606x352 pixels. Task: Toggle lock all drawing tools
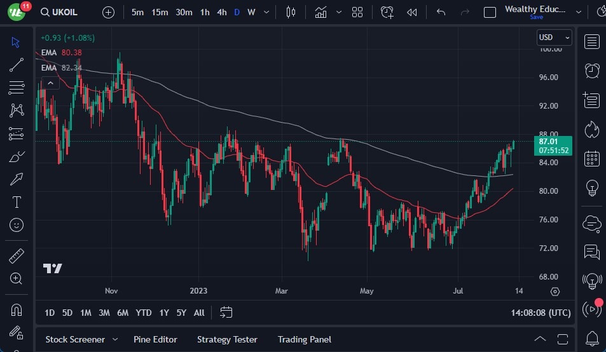[17, 333]
